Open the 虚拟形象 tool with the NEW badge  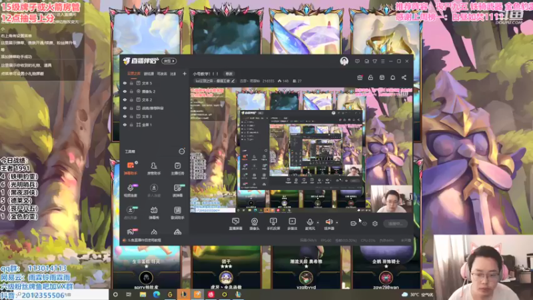[131, 213]
